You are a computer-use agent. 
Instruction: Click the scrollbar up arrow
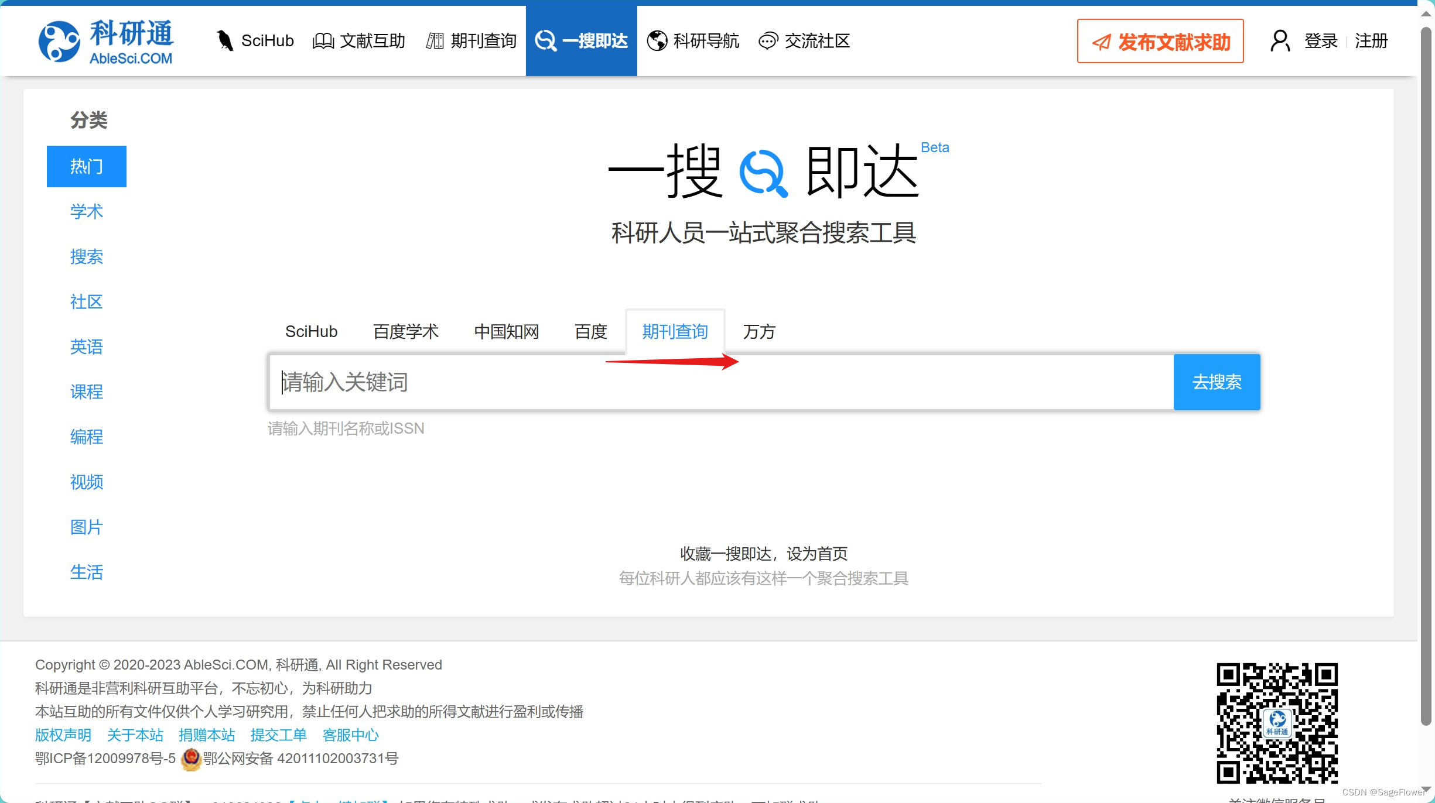coord(1426,13)
